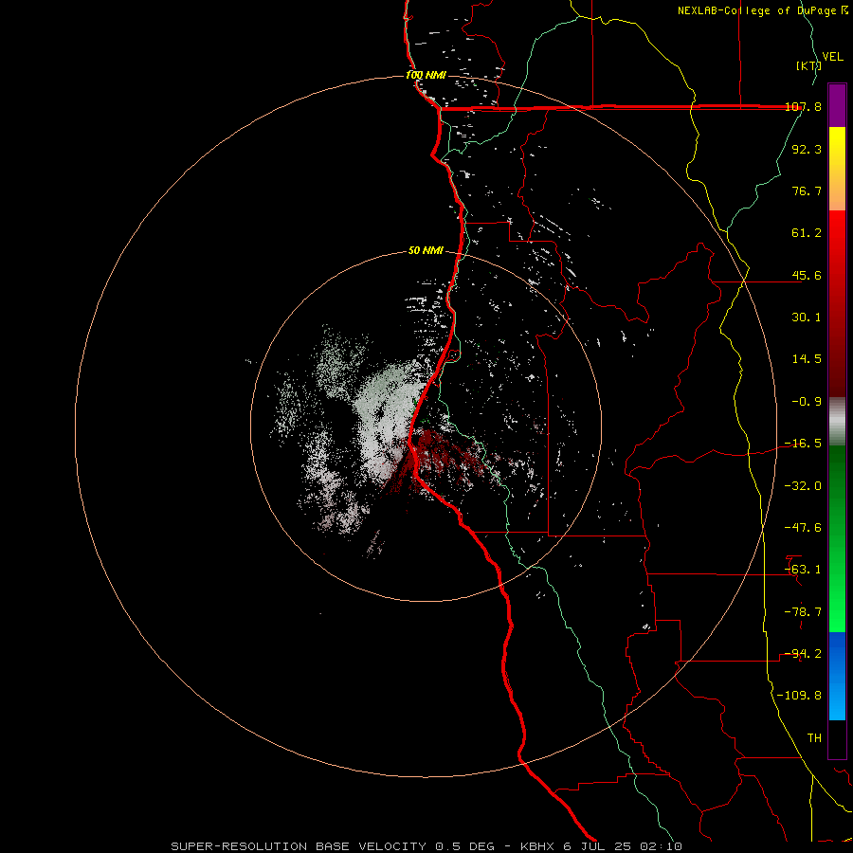This screenshot has width=853, height=853.
Task: Click the TH legend label
Action: click(x=814, y=738)
